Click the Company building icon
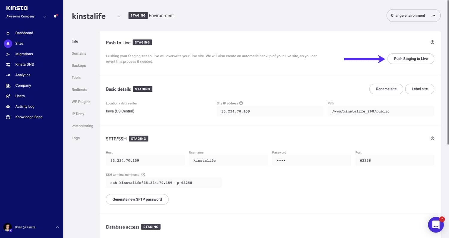Image resolution: width=449 pixels, height=238 pixels. 8,85
